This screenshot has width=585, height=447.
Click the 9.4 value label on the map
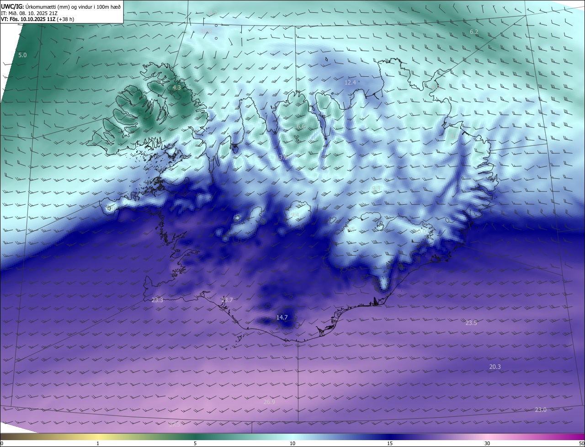point(295,215)
